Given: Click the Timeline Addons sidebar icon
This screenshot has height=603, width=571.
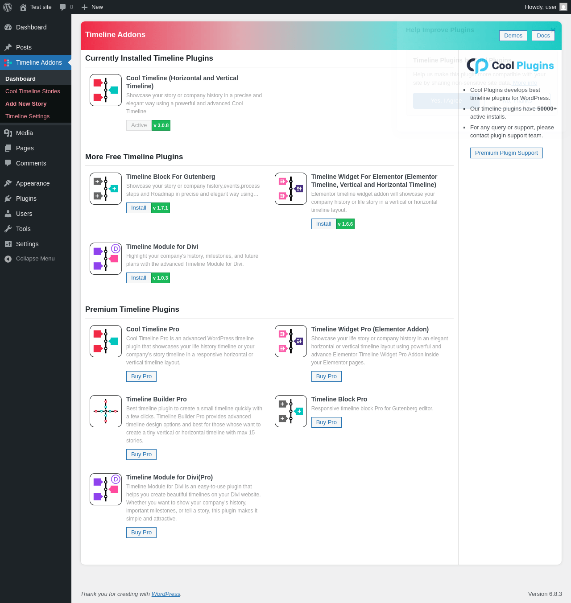Looking at the screenshot, I should (8, 62).
